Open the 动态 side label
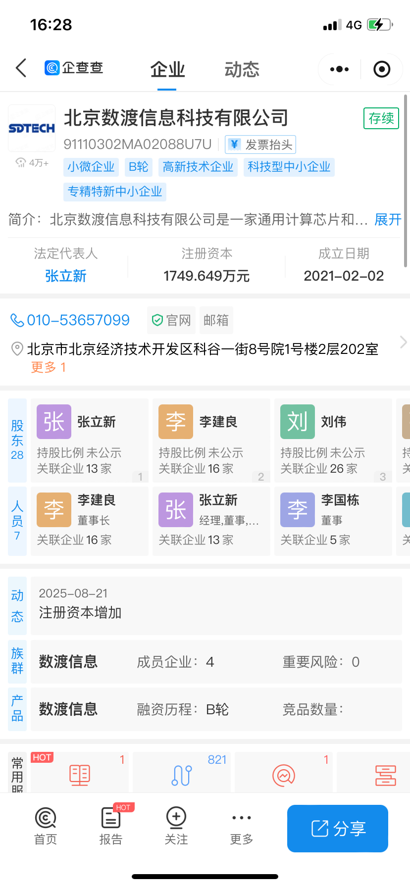410x887 pixels. (x=17, y=606)
